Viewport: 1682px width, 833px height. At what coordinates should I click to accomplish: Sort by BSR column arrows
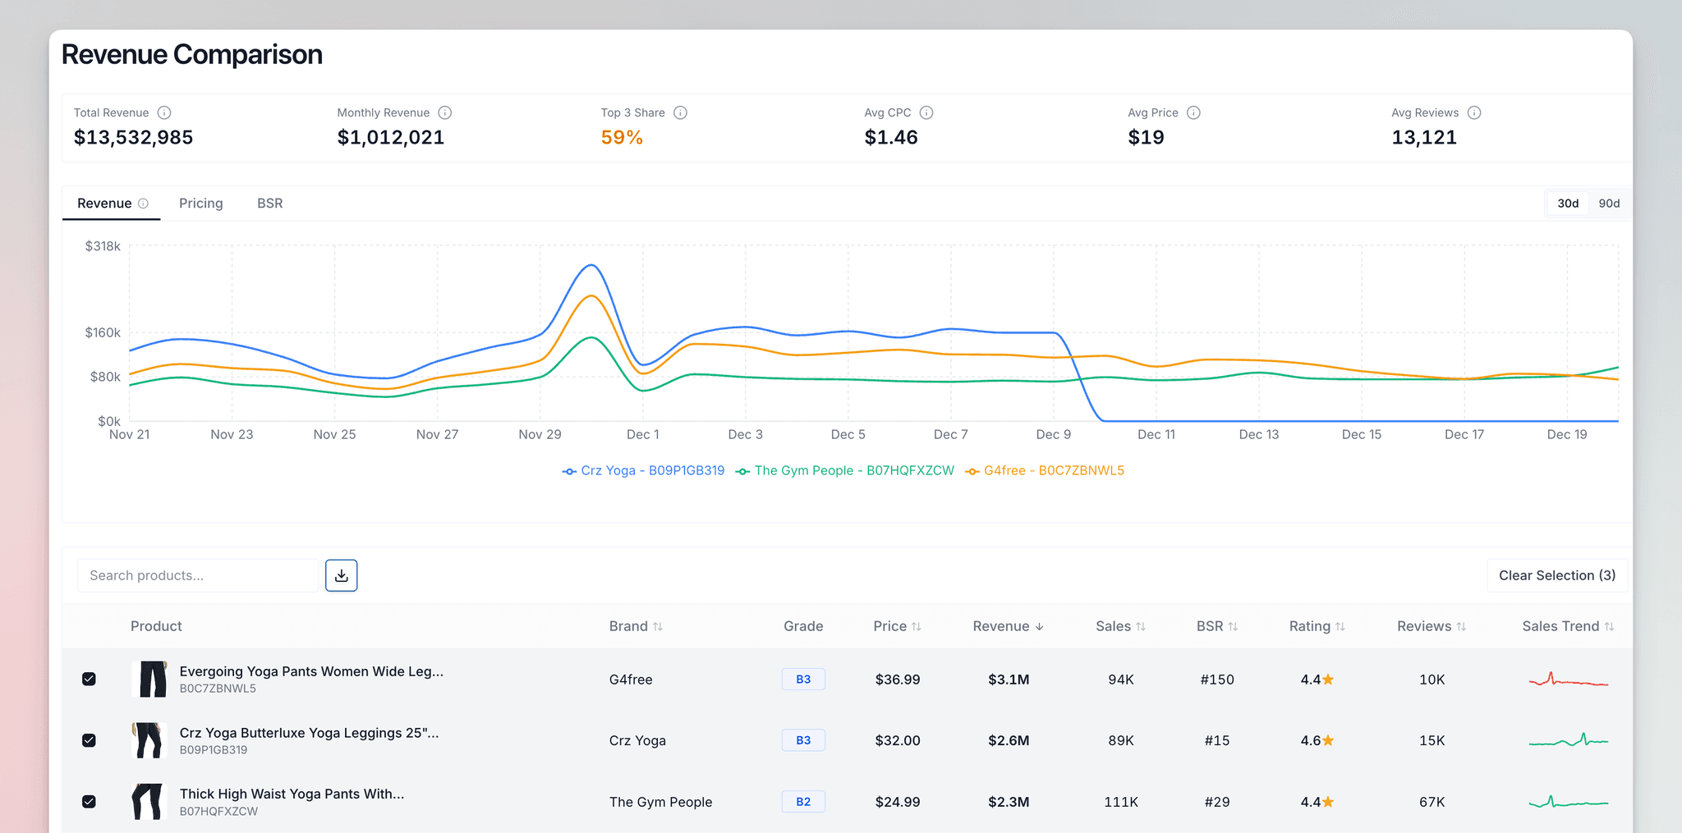click(1233, 626)
